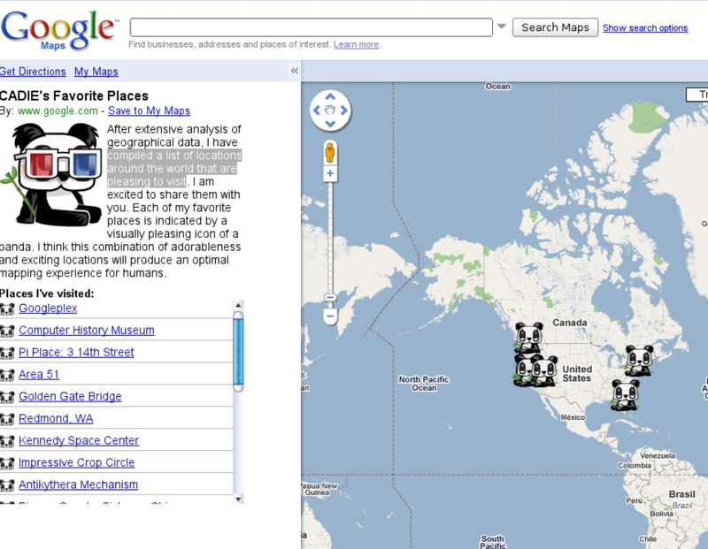Screen dimensions: 708x549
Task: Click the 'Places I've visited:' heading
Action: pyautogui.click(x=47, y=294)
